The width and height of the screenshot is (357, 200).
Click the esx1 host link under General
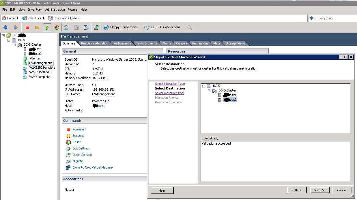coord(99,106)
